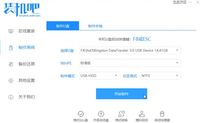Image resolution: width=207 pixels, height=123 pixels.
Task: Expand the 选择U盘 Kingston device dropdown
Action: (130, 50)
